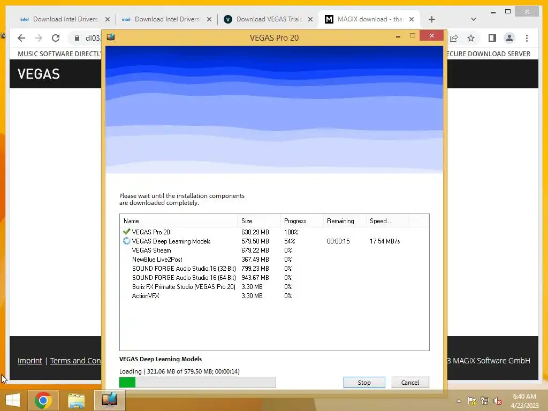Click the site lock icon in address bar

pyautogui.click(x=77, y=38)
